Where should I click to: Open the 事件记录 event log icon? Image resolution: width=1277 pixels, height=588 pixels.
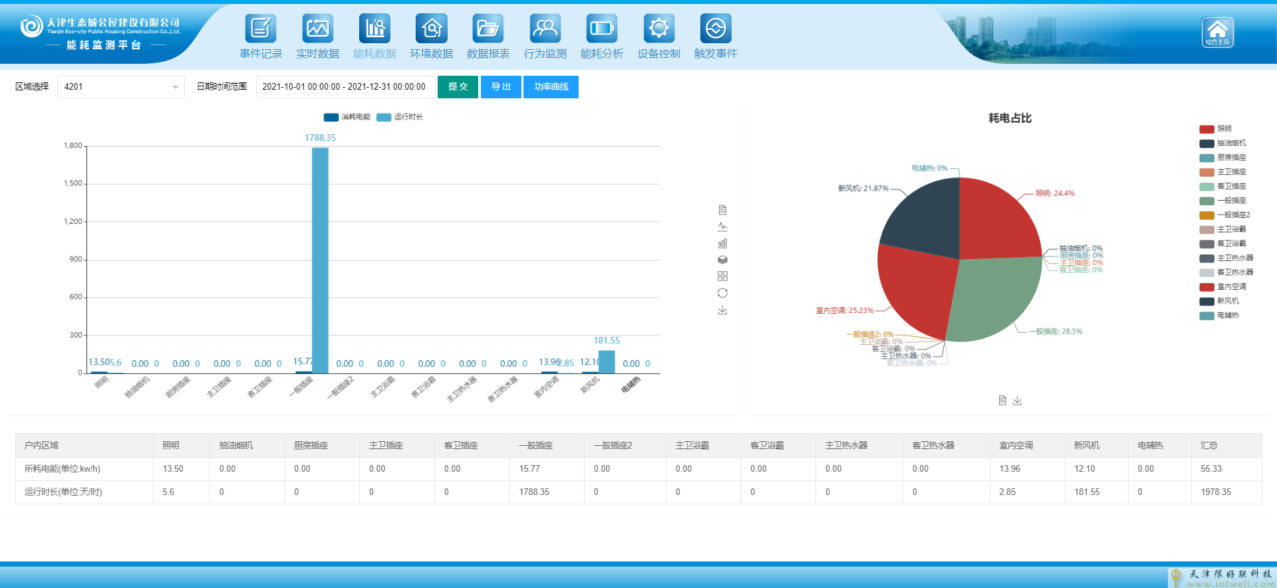pyautogui.click(x=261, y=29)
